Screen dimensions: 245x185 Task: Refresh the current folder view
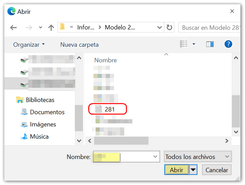click(x=169, y=28)
